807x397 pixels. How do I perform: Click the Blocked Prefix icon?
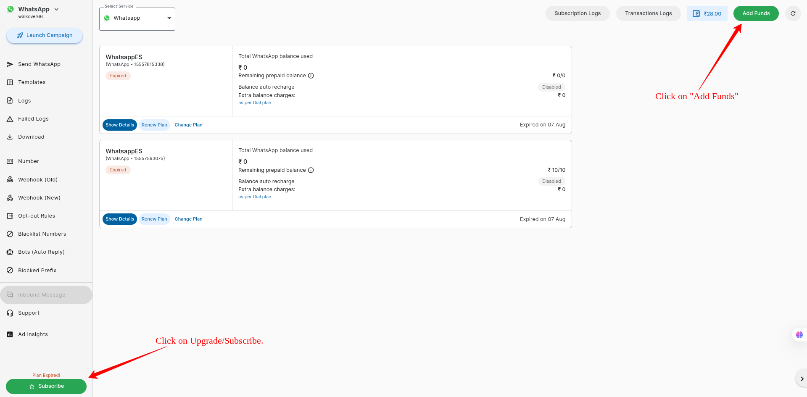pos(10,270)
